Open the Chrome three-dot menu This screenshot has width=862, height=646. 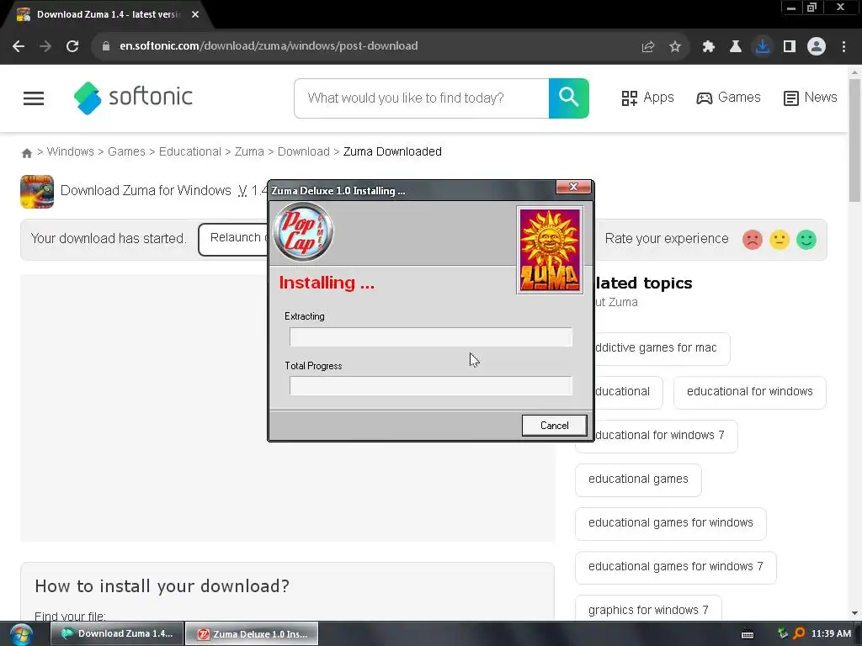pyautogui.click(x=843, y=47)
